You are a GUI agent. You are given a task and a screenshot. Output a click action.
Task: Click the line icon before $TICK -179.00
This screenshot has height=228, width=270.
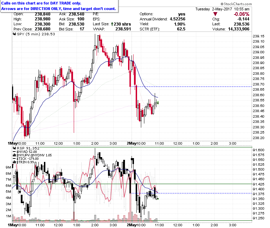pos(15,159)
